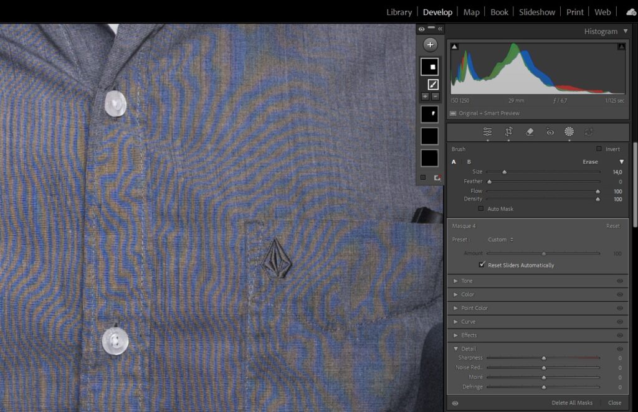638x412 pixels.
Task: Open the Masking tool
Action: point(569,131)
